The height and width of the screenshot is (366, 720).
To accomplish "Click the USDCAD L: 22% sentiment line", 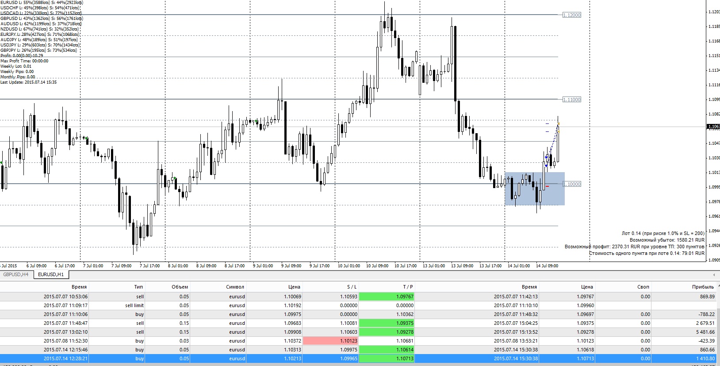I will coord(41,13).
